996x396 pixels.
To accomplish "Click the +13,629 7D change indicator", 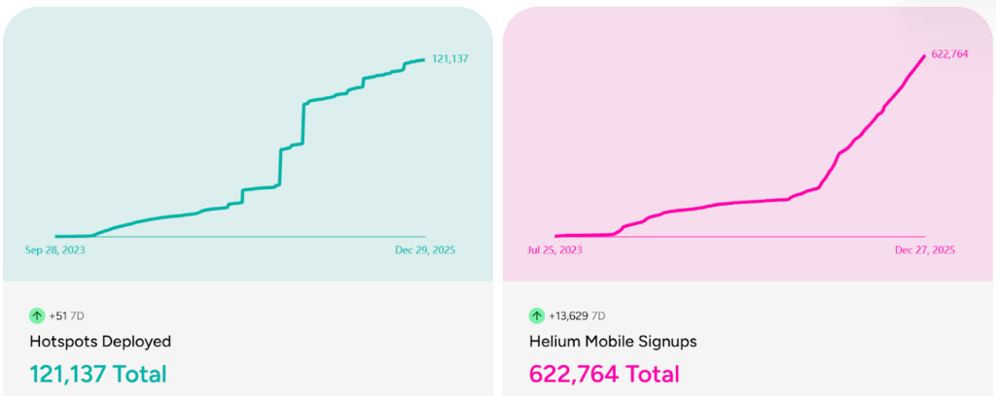I will point(577,315).
